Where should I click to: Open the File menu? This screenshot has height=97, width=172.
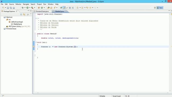(2, 4)
